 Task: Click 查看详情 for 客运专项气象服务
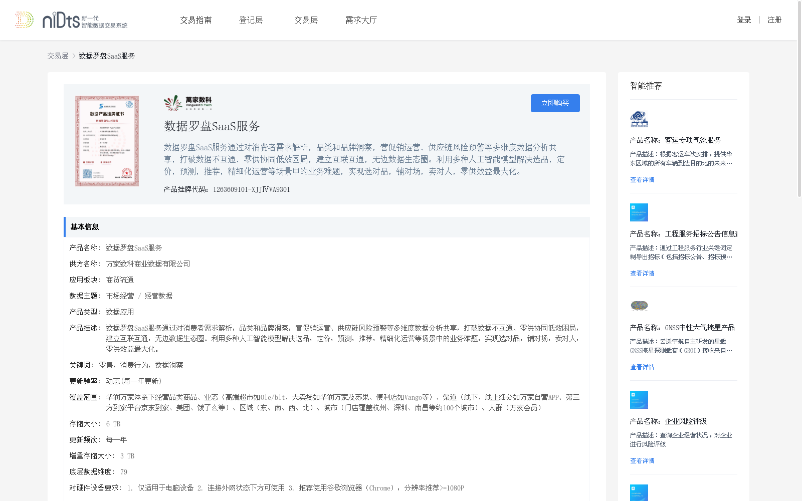(642, 180)
